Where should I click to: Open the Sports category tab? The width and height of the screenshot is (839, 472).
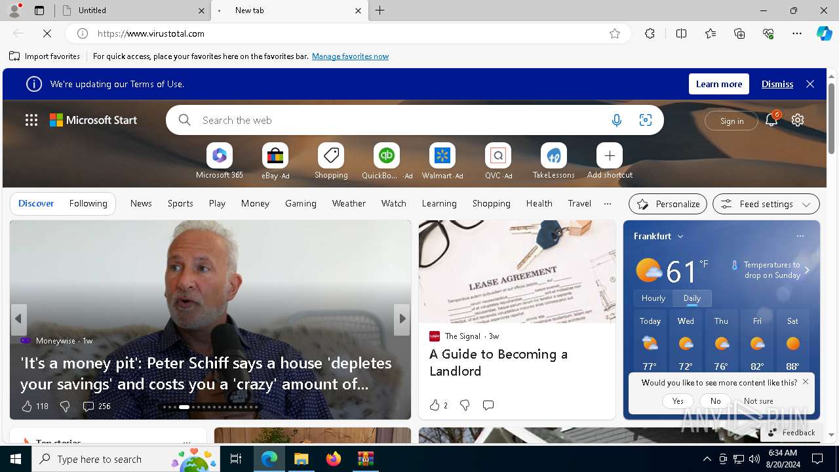[x=180, y=203]
